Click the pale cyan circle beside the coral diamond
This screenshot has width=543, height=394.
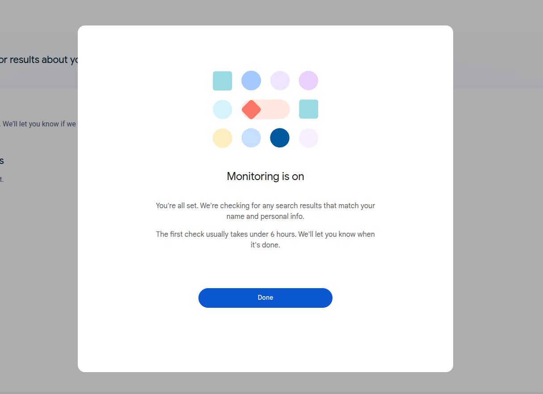click(x=223, y=109)
